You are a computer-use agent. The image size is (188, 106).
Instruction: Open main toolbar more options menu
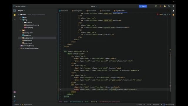coord(173,6)
